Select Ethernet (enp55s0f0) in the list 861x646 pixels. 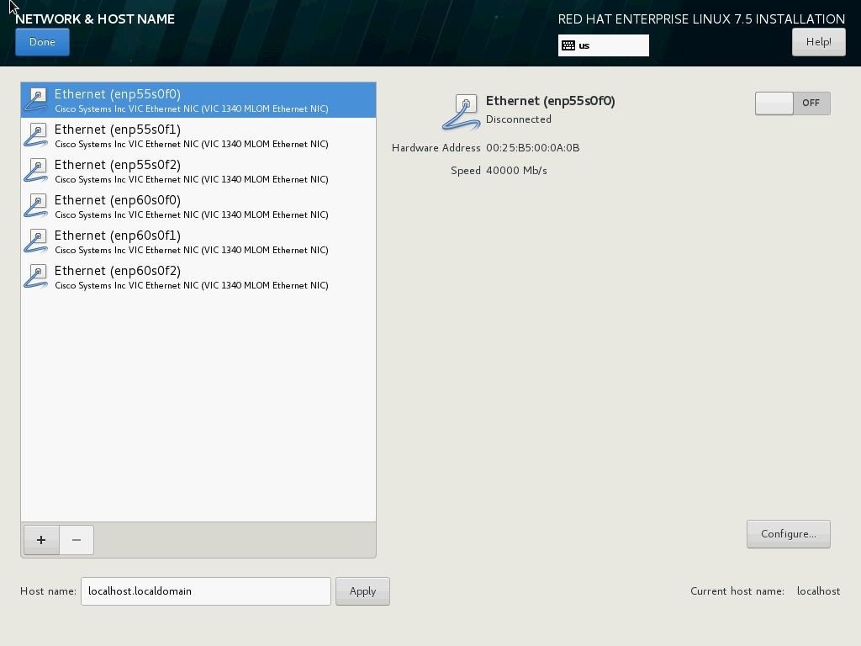(x=198, y=100)
